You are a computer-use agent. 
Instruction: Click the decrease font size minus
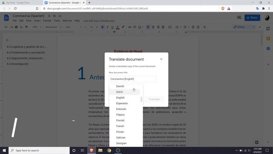85,27
